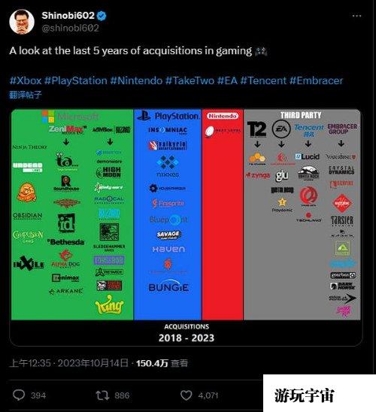
Task: Click the 150.4万 view count
Action: click(152, 363)
